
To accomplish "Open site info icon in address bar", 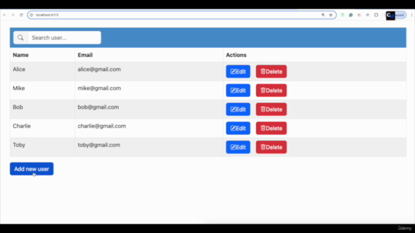I will point(31,15).
